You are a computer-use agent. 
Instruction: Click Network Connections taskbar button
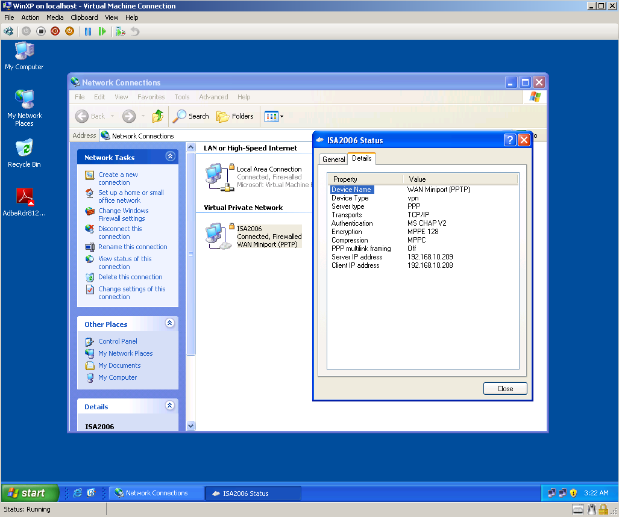156,493
